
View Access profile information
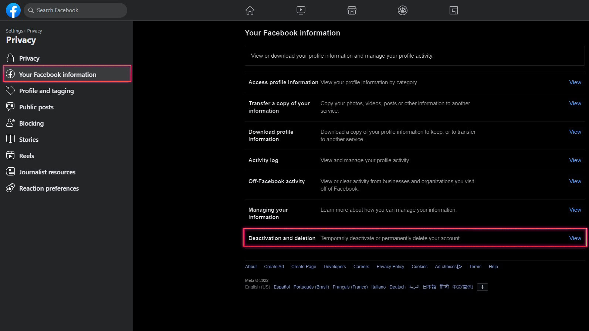tap(575, 82)
